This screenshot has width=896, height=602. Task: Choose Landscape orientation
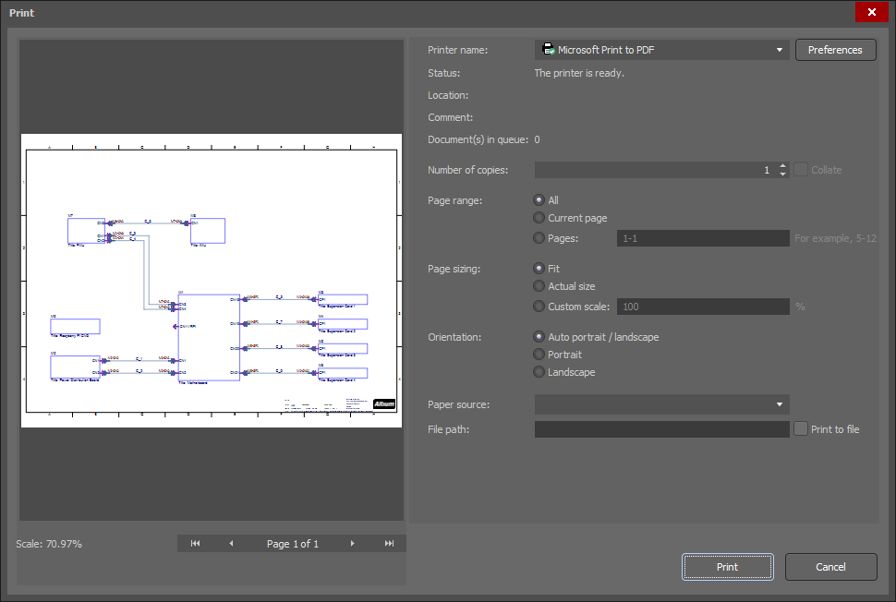point(539,371)
